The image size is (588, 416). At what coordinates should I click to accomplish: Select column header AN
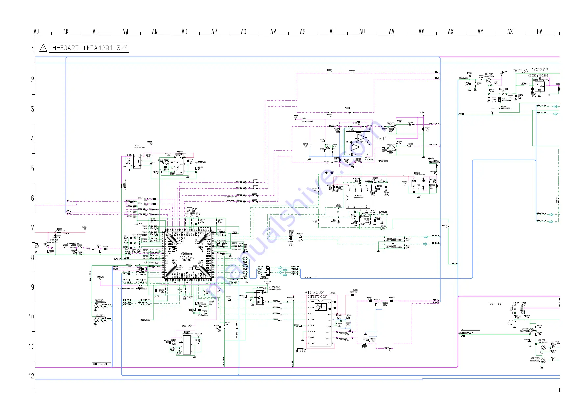pyautogui.click(x=155, y=32)
